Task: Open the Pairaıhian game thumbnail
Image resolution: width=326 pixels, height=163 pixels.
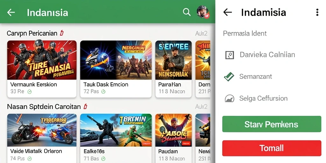Action: (x=174, y=60)
